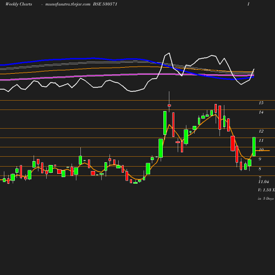
Task: Click the price axis label 12
Action: 261,131
